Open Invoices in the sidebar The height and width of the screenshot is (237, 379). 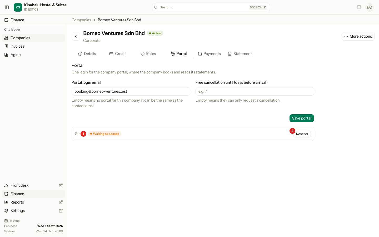click(33, 46)
